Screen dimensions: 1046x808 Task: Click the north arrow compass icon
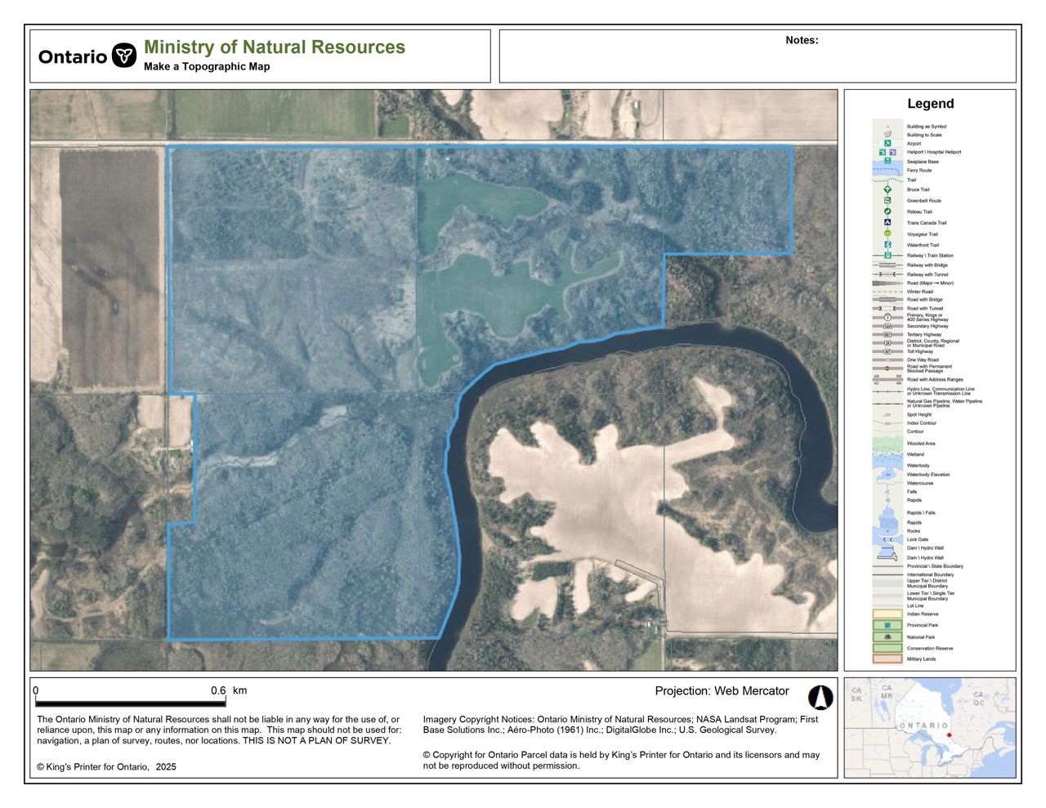[820, 697]
